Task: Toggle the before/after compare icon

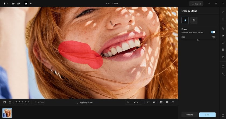Action: 148,102
